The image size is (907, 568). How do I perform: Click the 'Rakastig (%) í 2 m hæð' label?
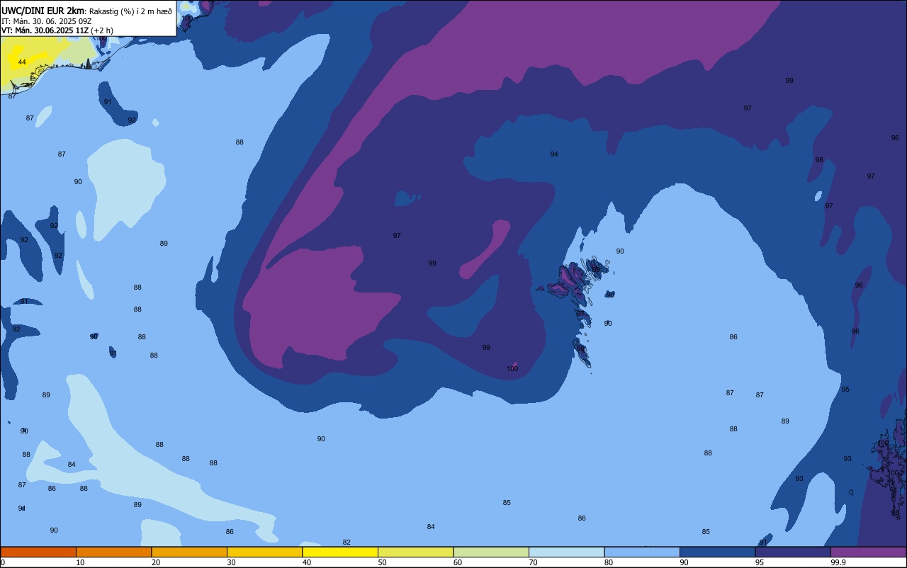pyautogui.click(x=130, y=11)
